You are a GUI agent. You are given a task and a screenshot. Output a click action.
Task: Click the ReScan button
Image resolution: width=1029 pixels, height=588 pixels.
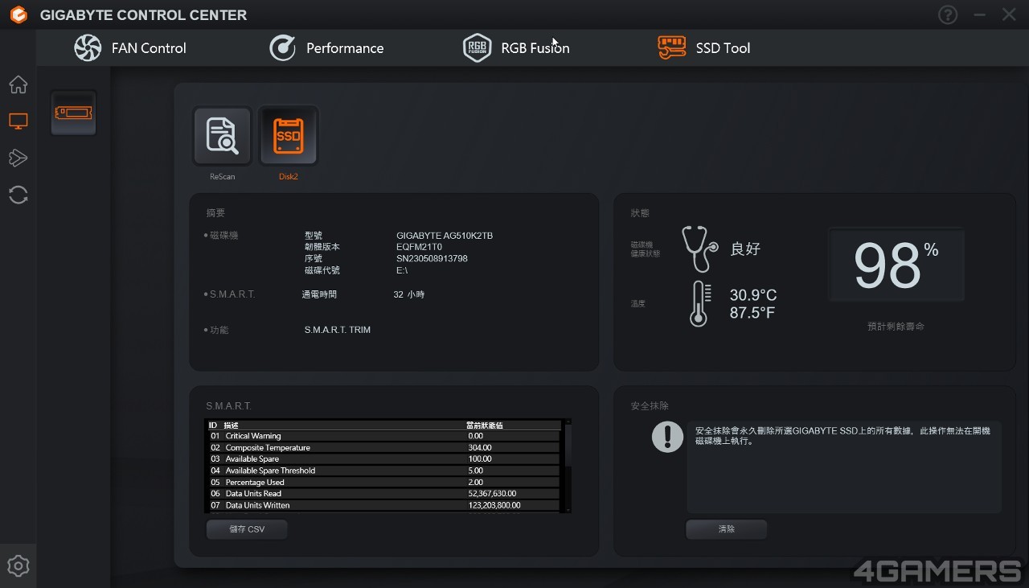point(223,137)
